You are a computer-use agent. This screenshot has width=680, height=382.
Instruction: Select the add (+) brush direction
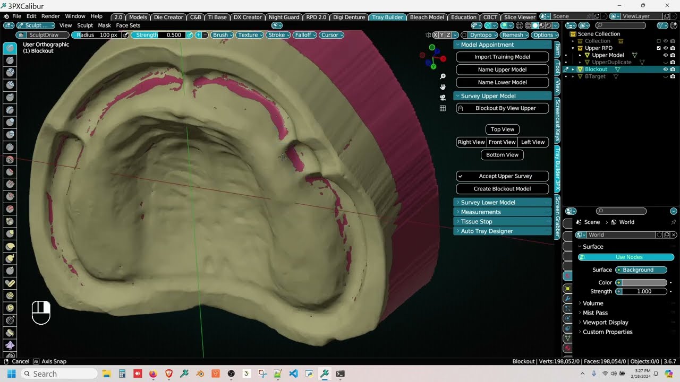point(198,35)
